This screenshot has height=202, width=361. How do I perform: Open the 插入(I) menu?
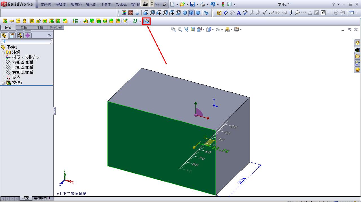91,5
